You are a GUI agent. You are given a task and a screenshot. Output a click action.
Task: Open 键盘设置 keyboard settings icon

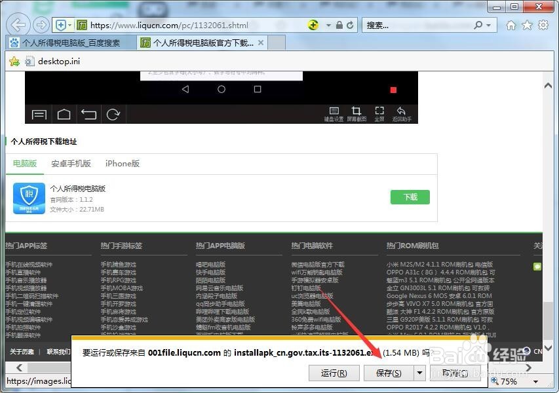tap(334, 114)
